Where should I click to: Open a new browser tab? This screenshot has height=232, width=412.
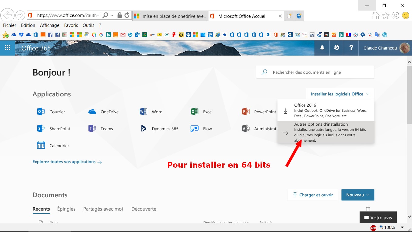click(x=289, y=16)
